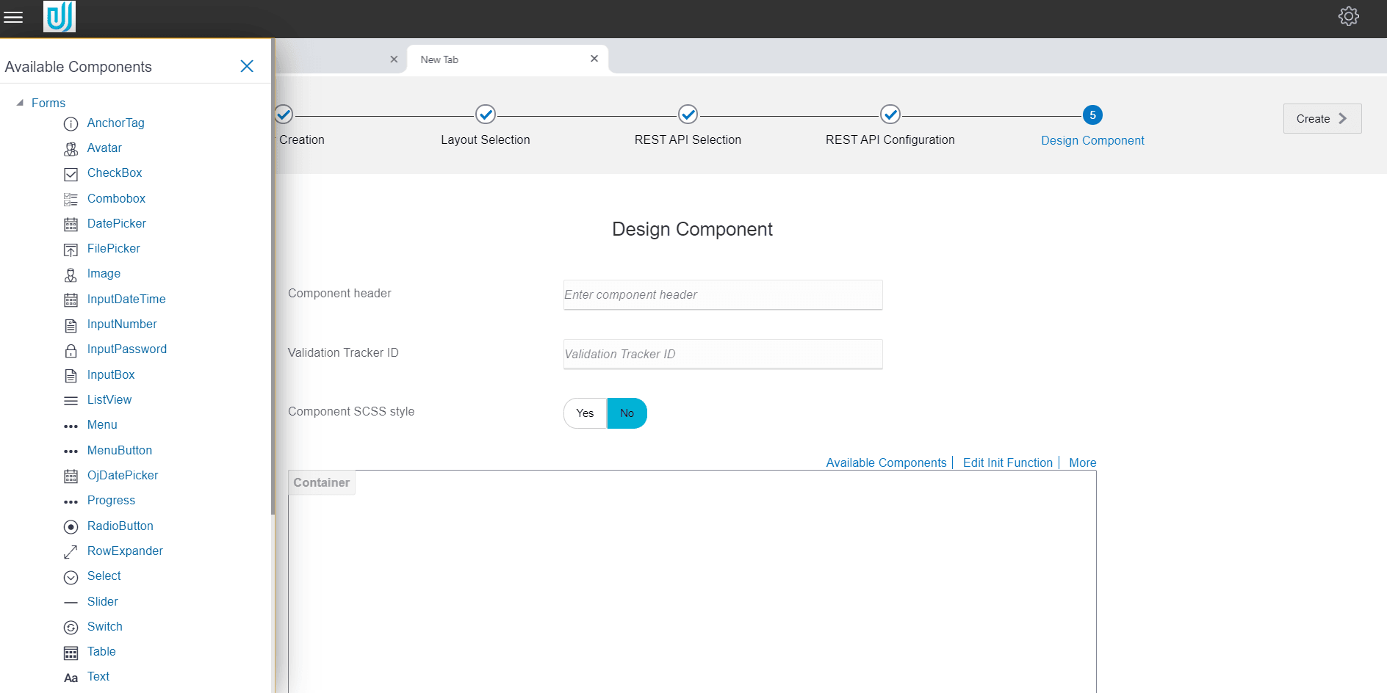Screen dimensions: 1387x693
Task: Select the CheckBox component icon
Action: coord(71,174)
